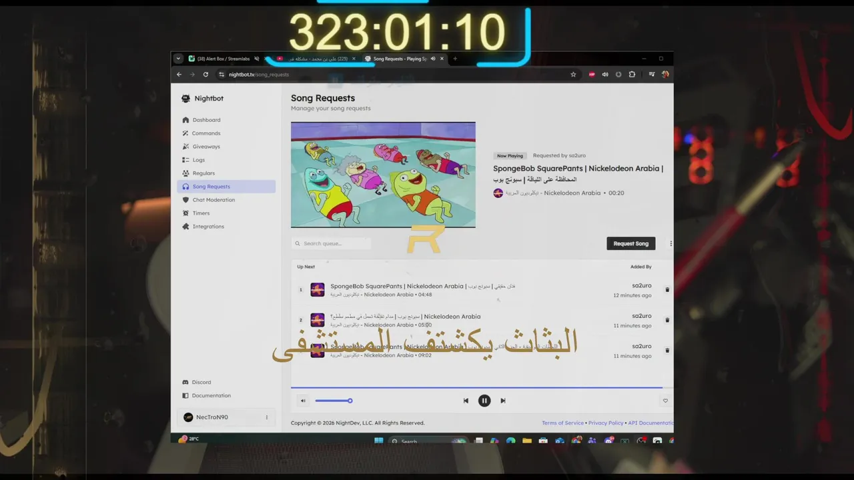The width and height of the screenshot is (854, 480).
Task: Click second queued song title (05:00)
Action: tap(405, 317)
